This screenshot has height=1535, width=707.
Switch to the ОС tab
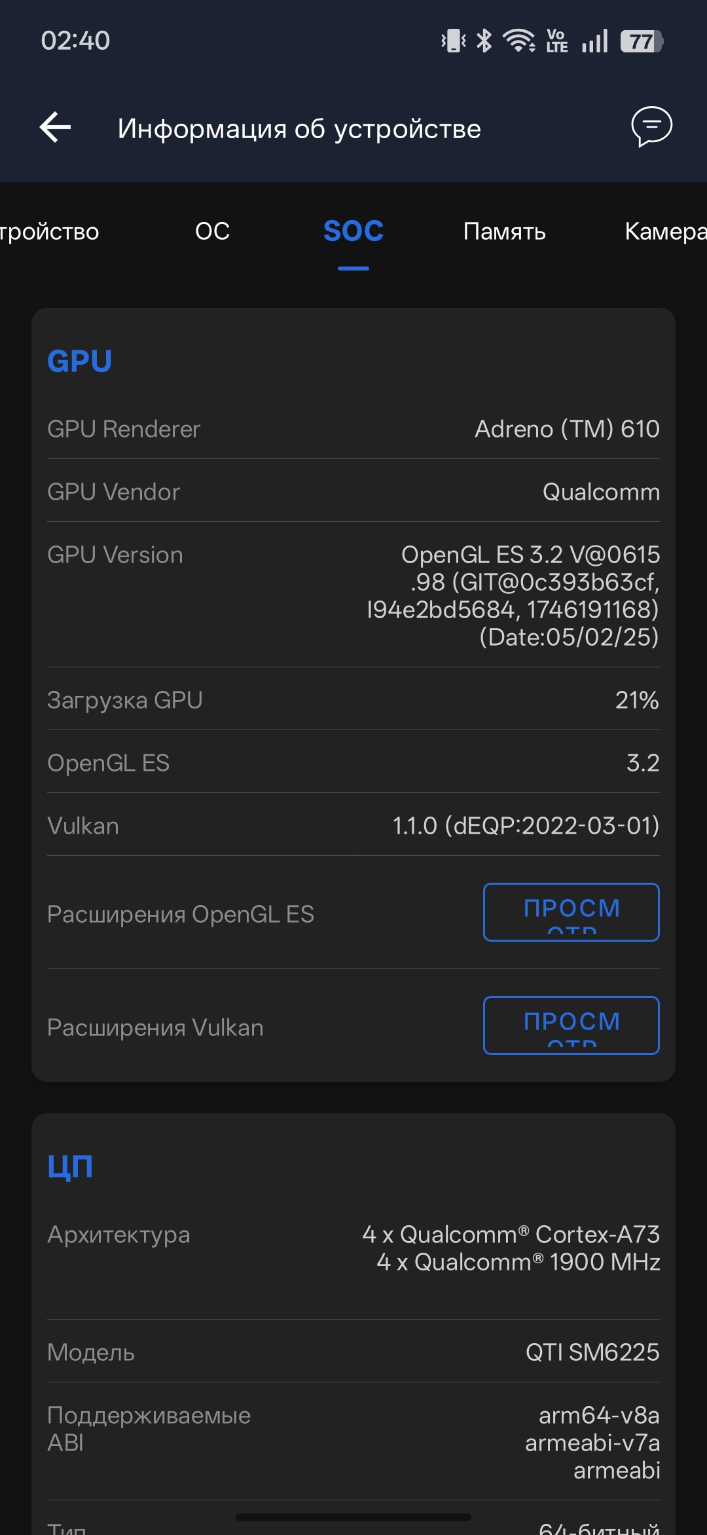213,231
